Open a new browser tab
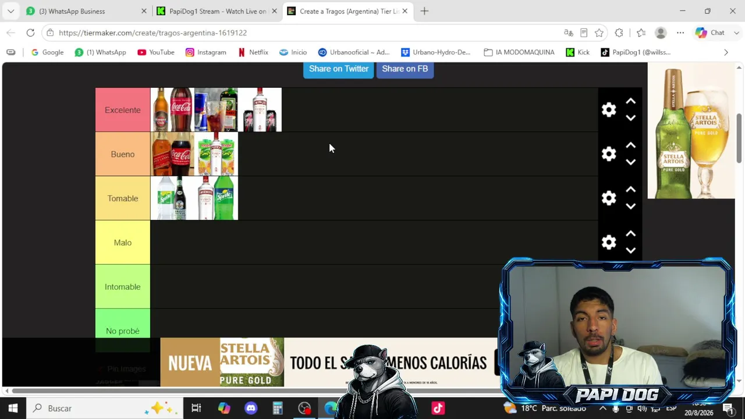This screenshot has height=419, width=745. point(424,11)
